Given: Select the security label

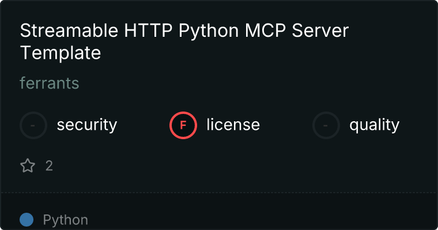Looking at the screenshot, I should pos(86,125).
